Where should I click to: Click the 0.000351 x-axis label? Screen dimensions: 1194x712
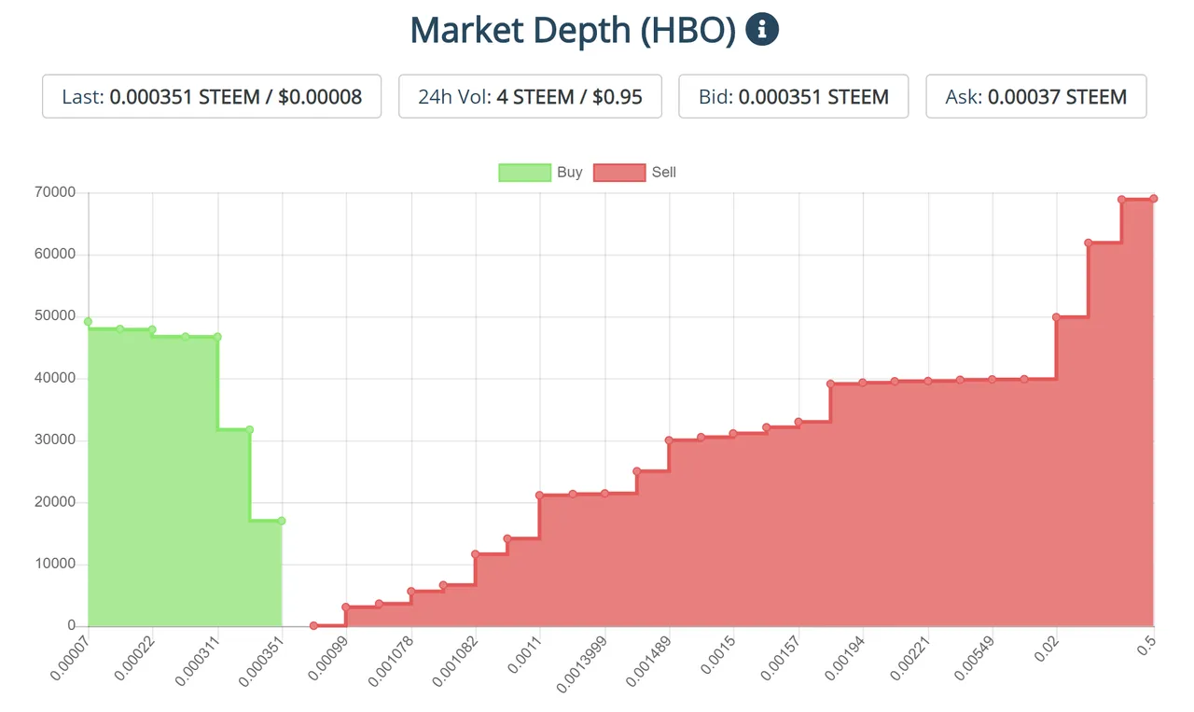(260, 660)
